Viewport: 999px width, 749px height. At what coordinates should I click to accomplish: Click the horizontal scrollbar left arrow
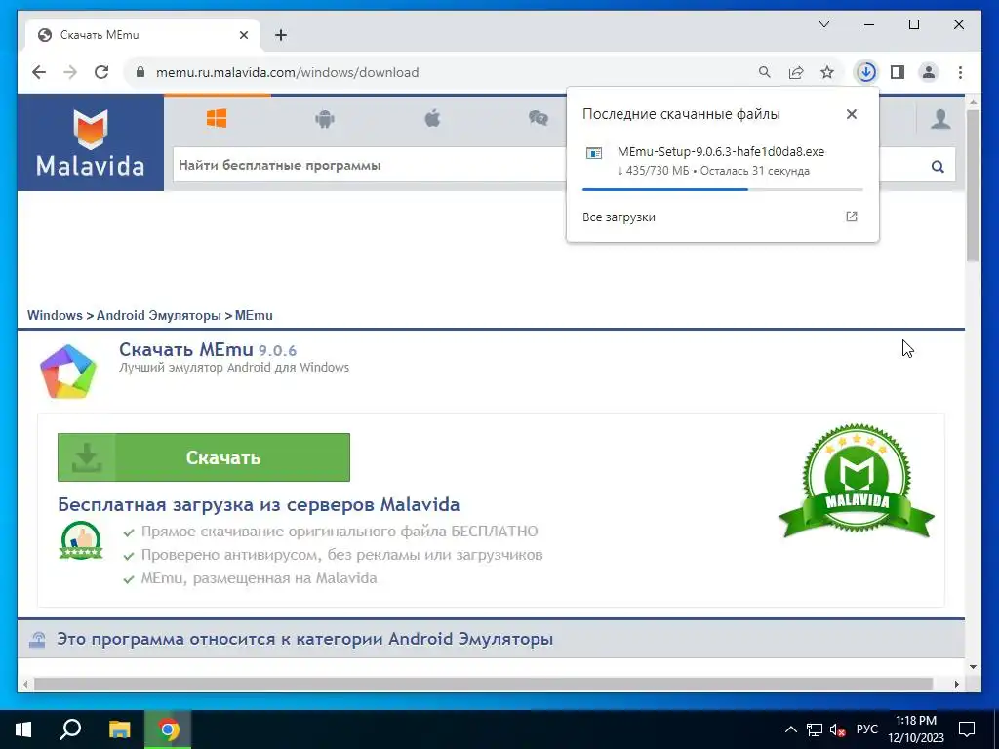[x=25, y=684]
